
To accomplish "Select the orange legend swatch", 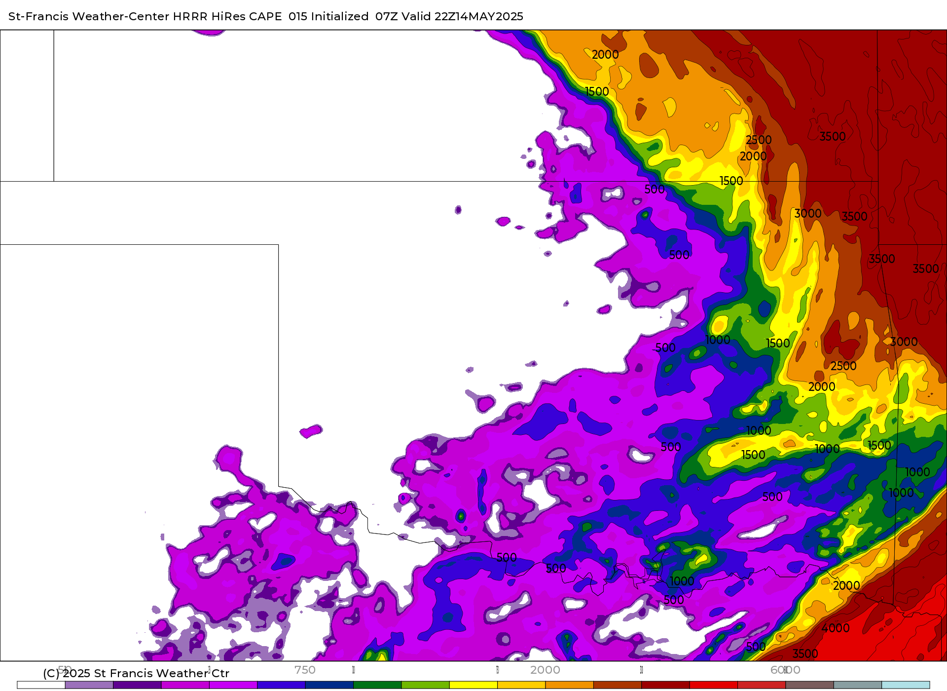I will tap(569, 685).
